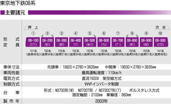171x104 pixels.
Task: Select the 08-500 (Mc1) car box
Action: [90, 42]
